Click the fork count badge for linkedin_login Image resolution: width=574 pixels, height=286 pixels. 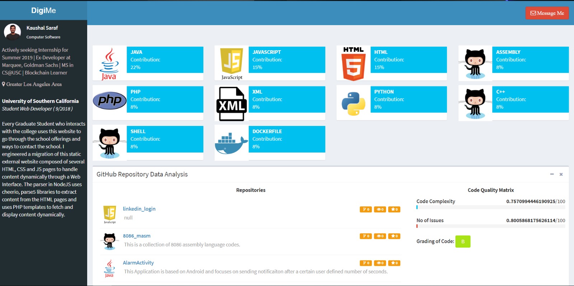click(366, 210)
